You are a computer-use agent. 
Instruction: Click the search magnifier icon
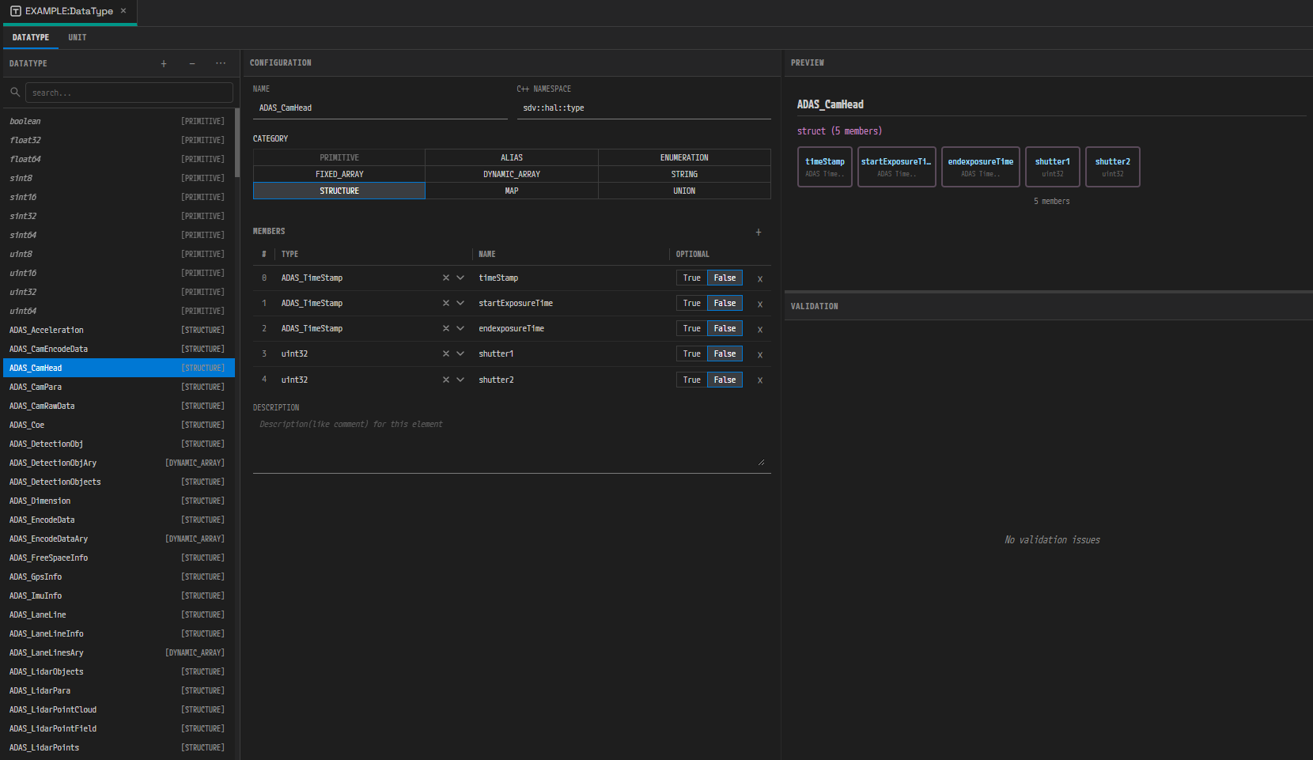point(15,93)
